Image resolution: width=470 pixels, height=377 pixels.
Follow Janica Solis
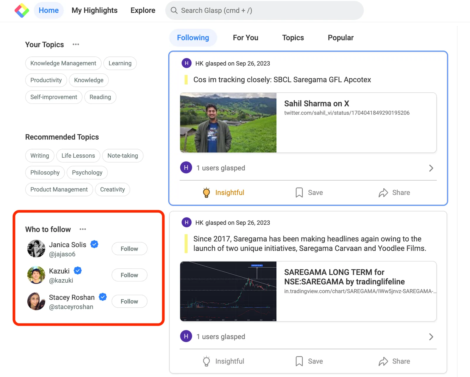point(129,249)
